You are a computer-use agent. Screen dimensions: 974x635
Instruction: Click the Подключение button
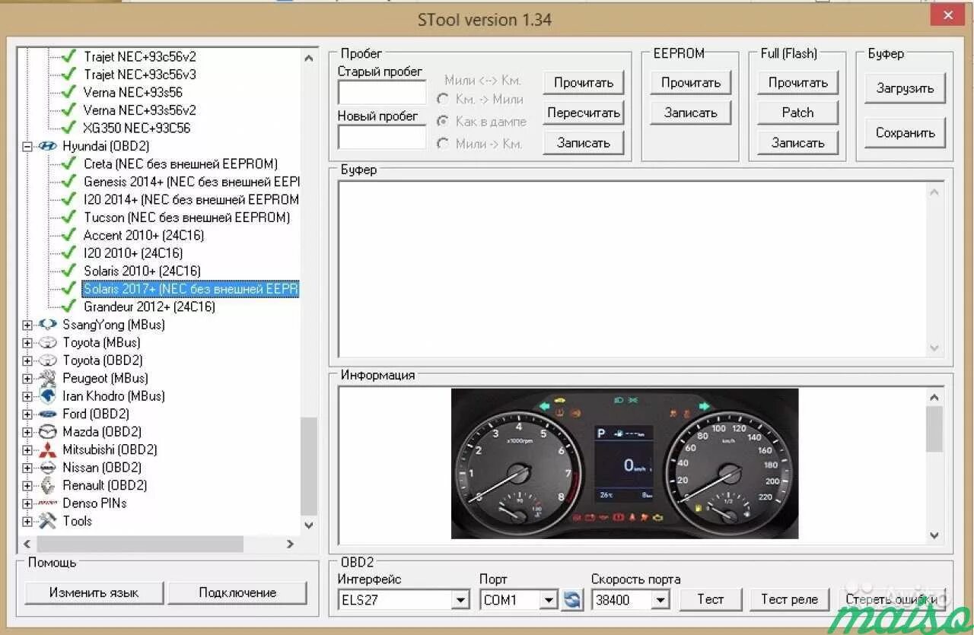coord(237,592)
